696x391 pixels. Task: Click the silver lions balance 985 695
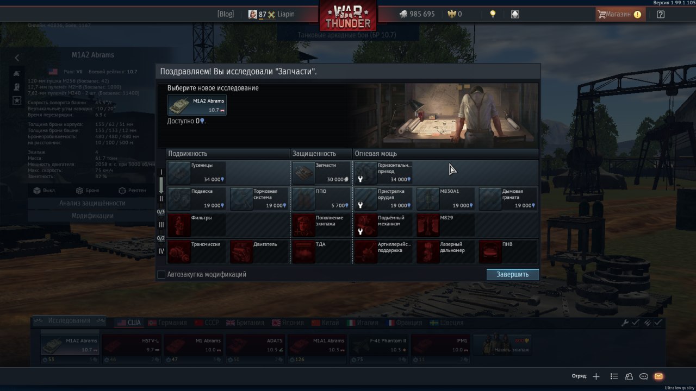(x=417, y=14)
